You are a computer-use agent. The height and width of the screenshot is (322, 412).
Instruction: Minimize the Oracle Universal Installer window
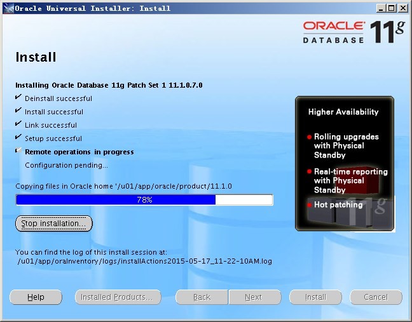(x=380, y=8)
